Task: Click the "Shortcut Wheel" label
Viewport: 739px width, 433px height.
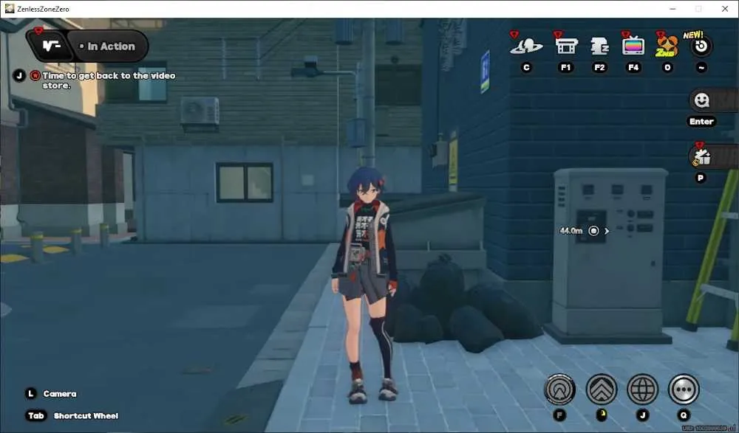Action: point(86,416)
